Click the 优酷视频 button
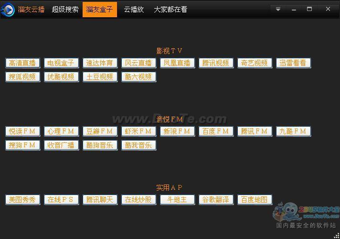This screenshot has height=239, width=340. point(61,77)
